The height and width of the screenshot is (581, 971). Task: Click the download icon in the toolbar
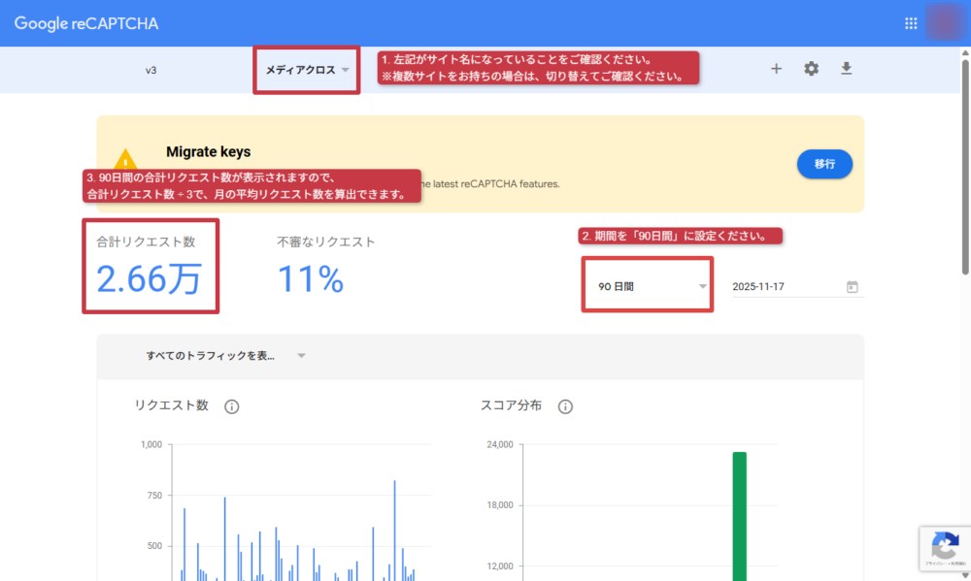tap(846, 69)
